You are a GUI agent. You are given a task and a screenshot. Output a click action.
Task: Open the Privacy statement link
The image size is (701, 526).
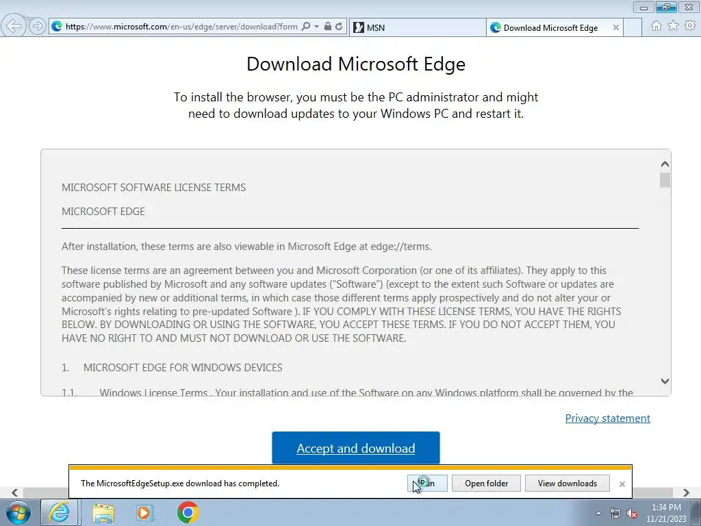(x=608, y=418)
